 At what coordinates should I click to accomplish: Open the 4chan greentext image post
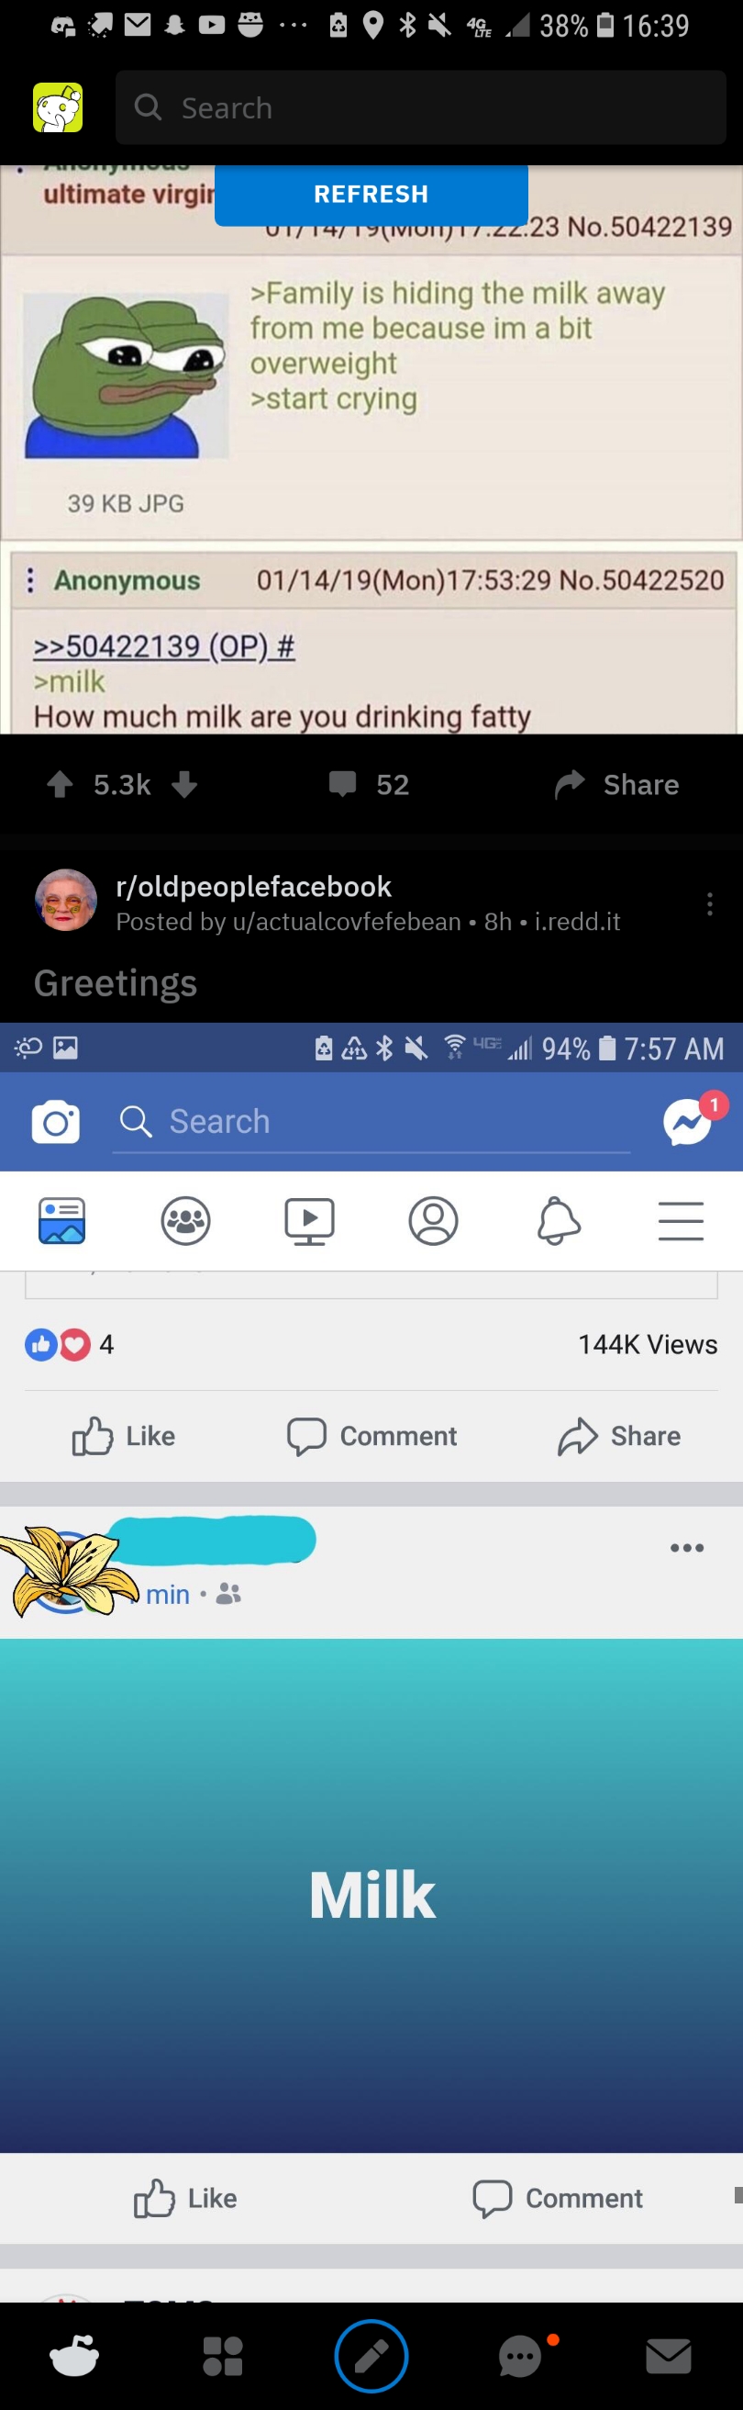coord(371,449)
